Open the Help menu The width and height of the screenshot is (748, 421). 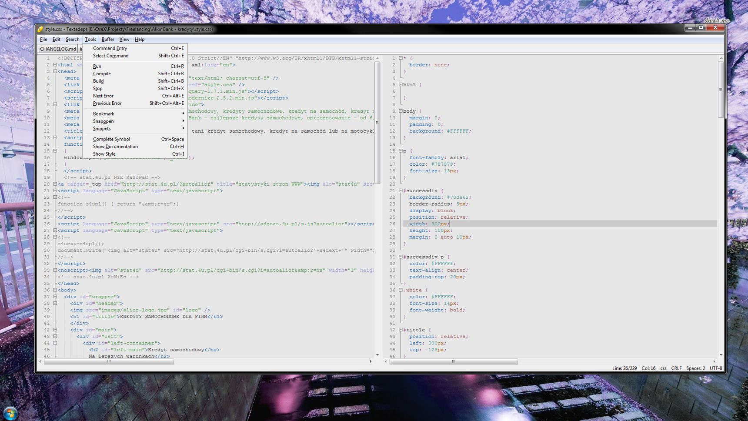coord(139,39)
